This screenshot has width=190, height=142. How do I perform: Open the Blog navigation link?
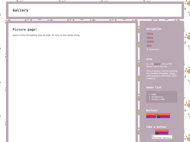click(149, 45)
